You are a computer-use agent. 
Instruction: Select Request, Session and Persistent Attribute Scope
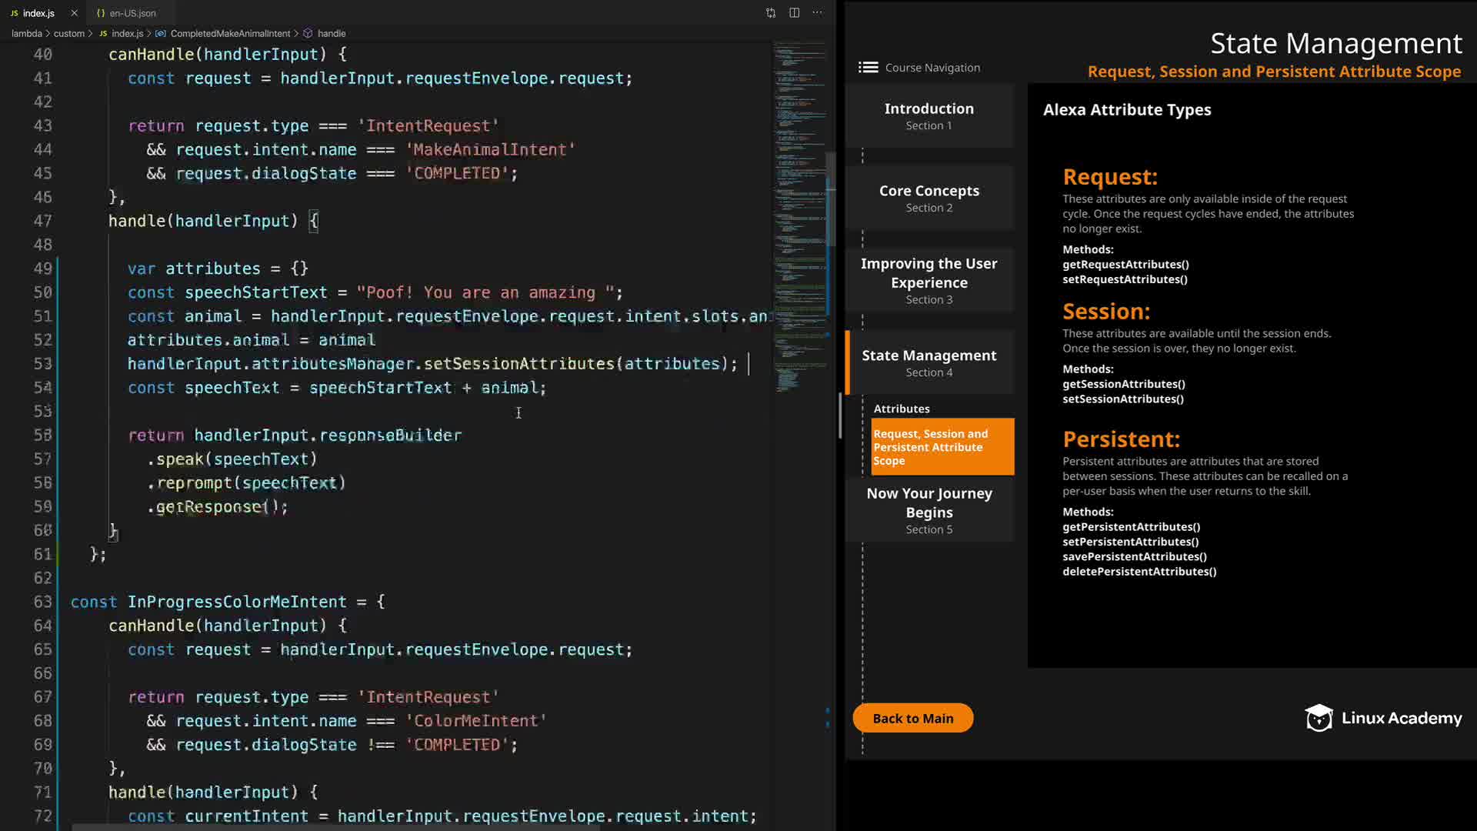coord(942,447)
